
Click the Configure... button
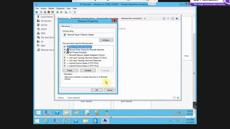[x=106, y=40]
